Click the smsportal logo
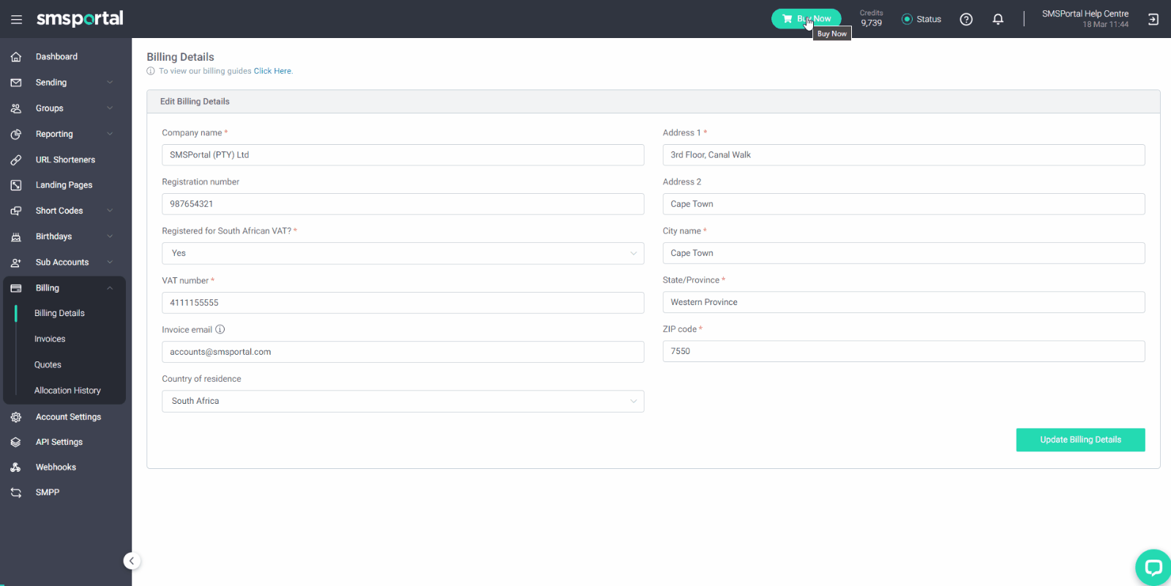This screenshot has width=1171, height=586. 80,18
